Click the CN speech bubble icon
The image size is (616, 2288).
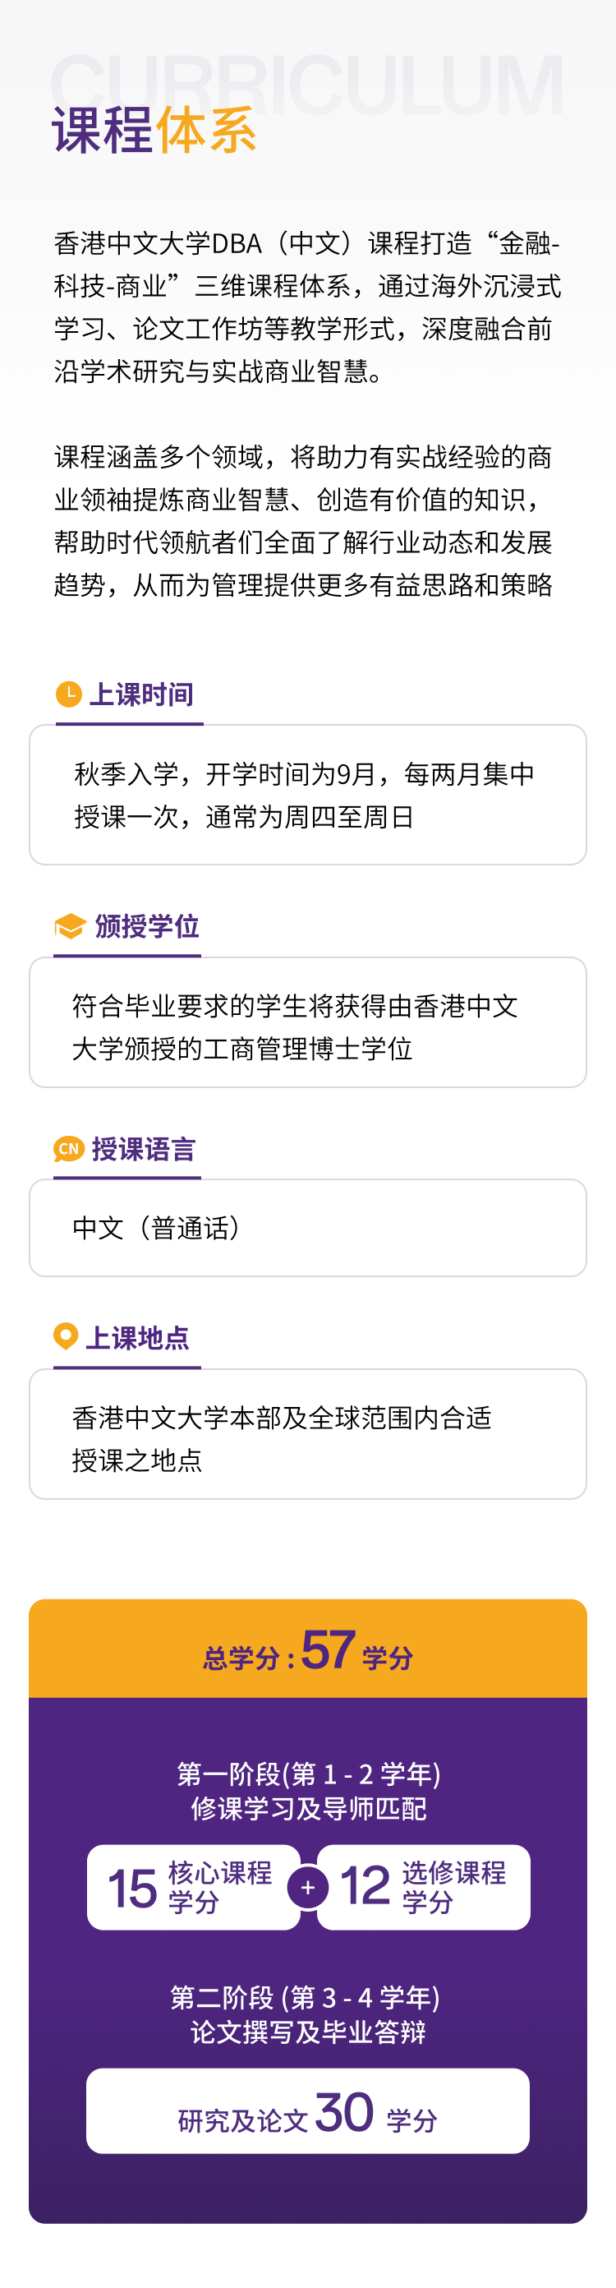[68, 1148]
